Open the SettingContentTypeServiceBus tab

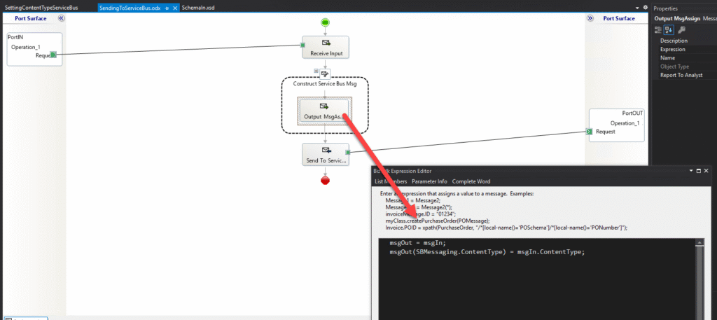[41, 7]
